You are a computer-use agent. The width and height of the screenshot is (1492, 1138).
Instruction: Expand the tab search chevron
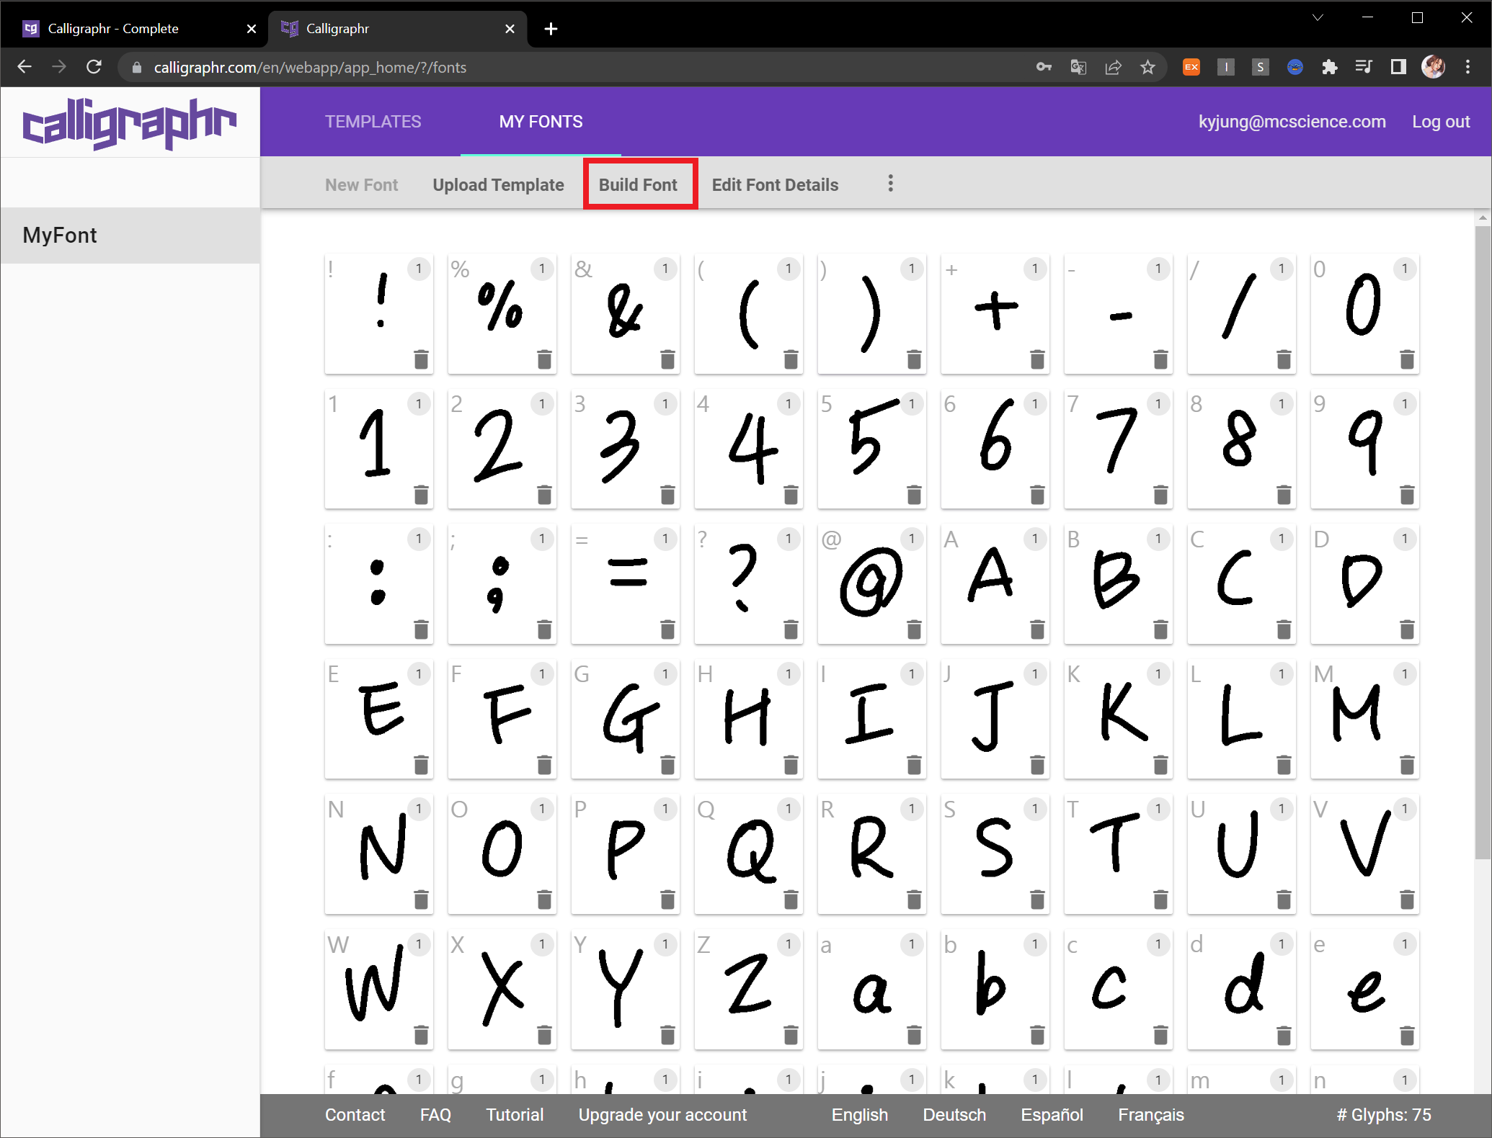[x=1317, y=17]
